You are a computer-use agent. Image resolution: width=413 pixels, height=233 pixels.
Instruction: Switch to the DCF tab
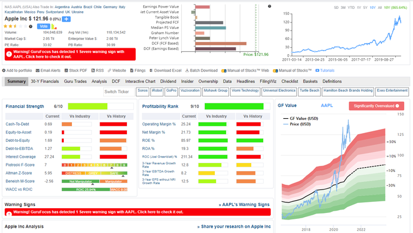tap(116, 81)
